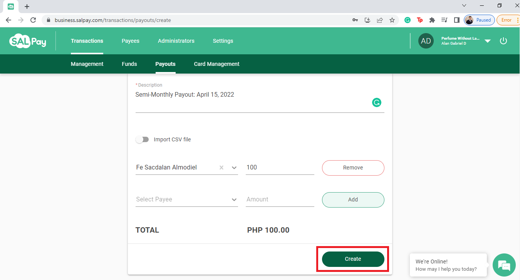Expand the account dropdown arrow
The height and width of the screenshot is (280, 520).
(x=488, y=41)
